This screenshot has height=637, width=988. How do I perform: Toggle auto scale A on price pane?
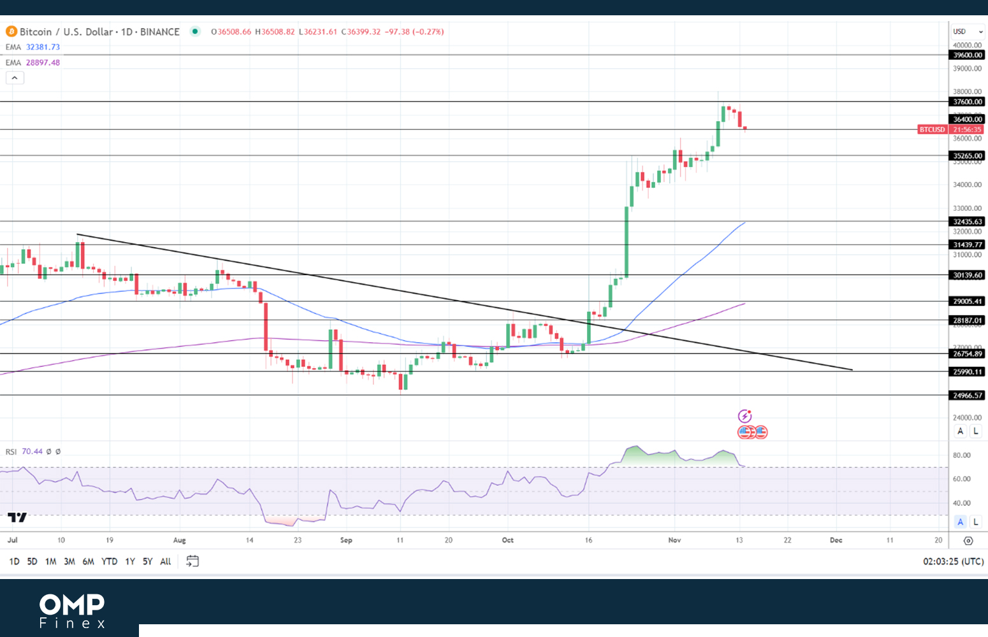pyautogui.click(x=961, y=431)
